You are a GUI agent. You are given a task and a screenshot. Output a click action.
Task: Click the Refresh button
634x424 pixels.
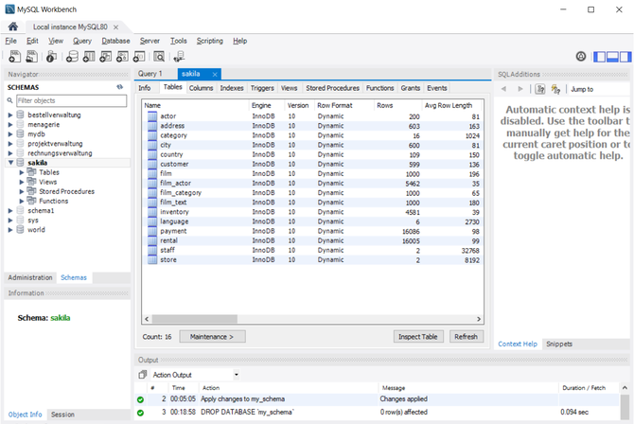point(466,337)
